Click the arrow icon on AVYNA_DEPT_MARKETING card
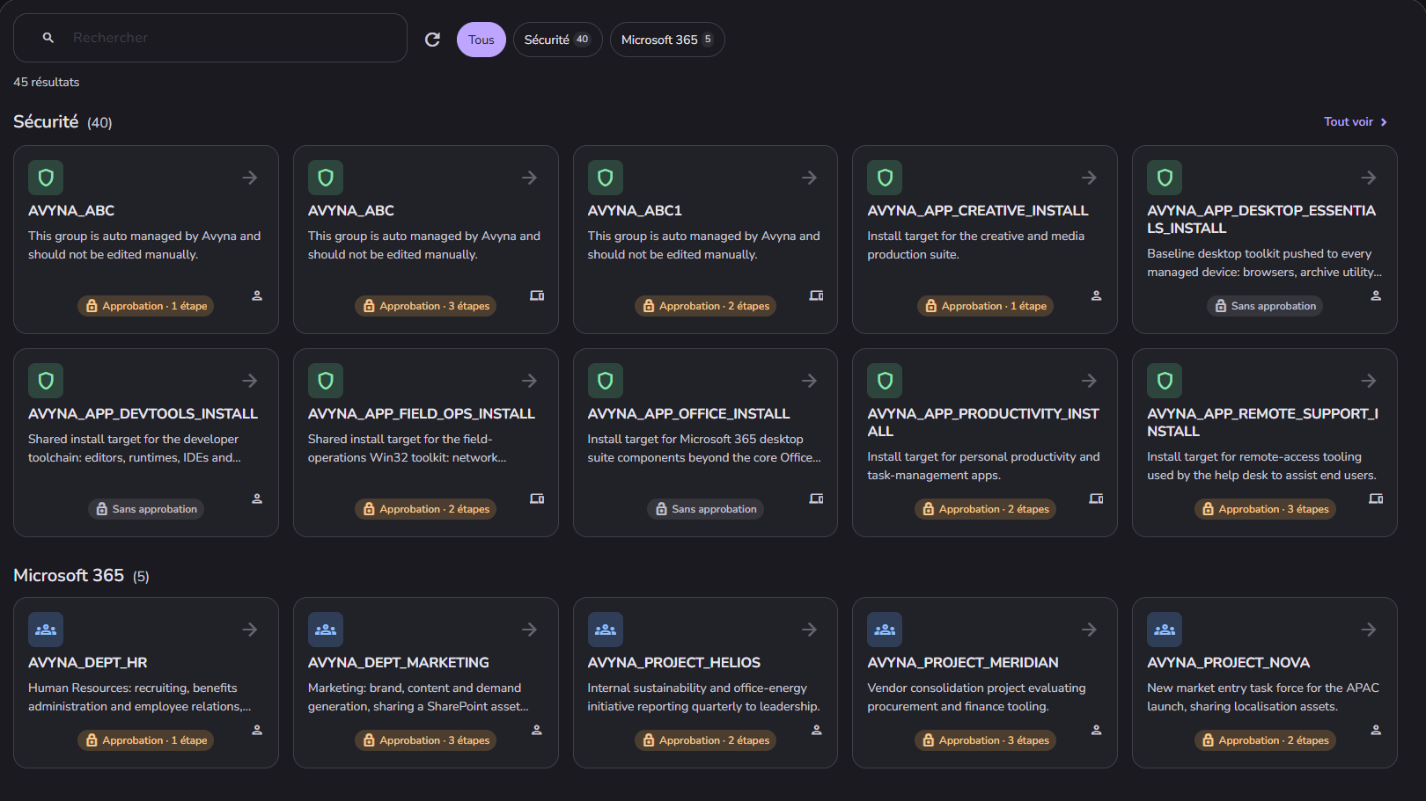Image resolution: width=1426 pixels, height=801 pixels. coord(529,630)
